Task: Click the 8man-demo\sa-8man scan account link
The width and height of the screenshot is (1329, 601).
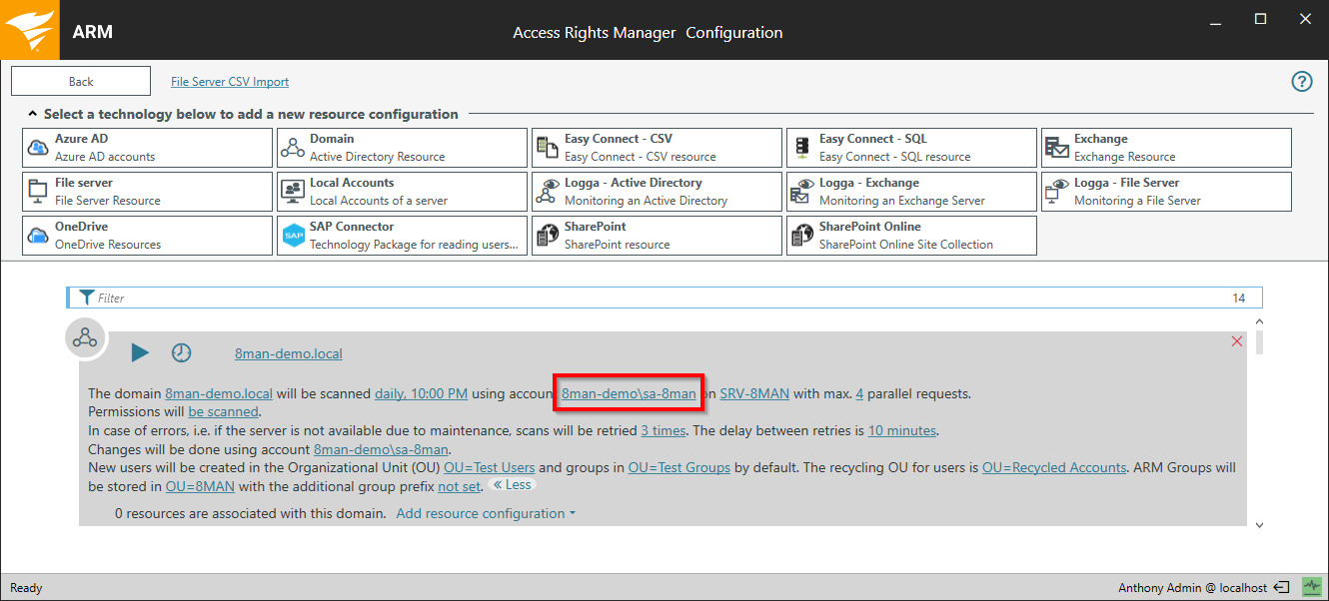Action: pyautogui.click(x=629, y=393)
